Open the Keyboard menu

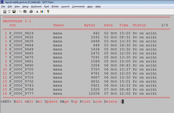(x=36, y=7)
